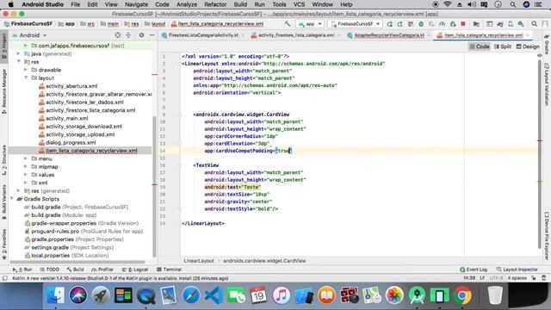Viewport: 551px width, 310px height.
Task: Open the Launchpad rocket icon in dock
Action: tap(101, 295)
